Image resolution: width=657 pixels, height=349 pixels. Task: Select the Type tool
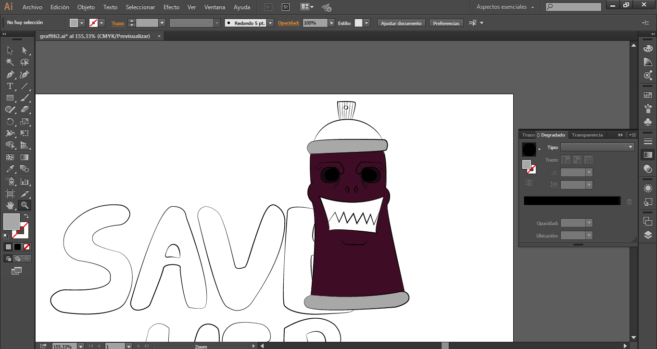click(x=10, y=86)
